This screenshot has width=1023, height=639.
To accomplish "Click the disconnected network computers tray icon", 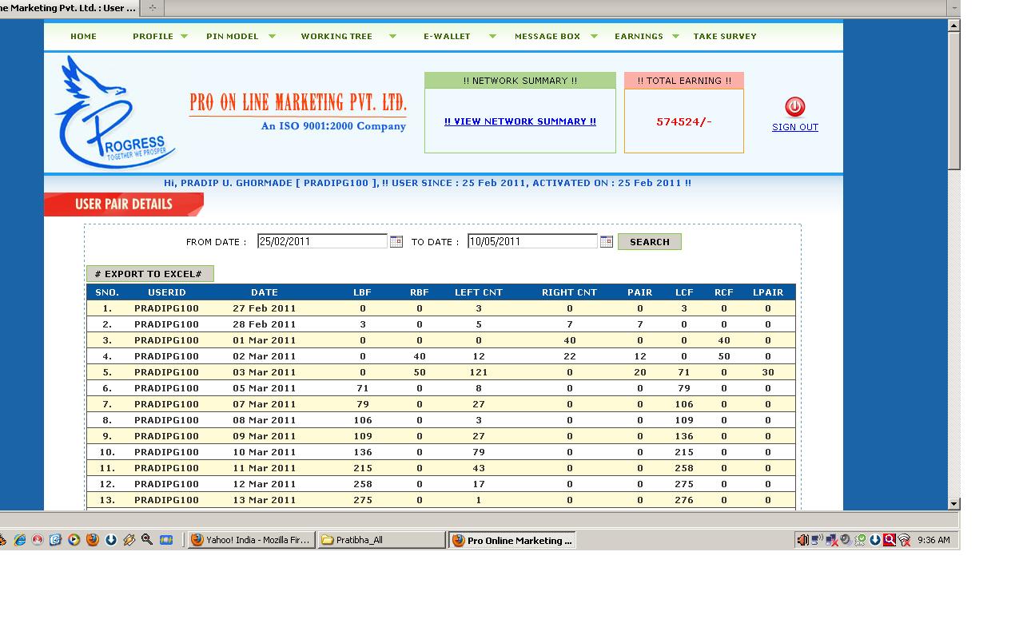I will [x=831, y=540].
